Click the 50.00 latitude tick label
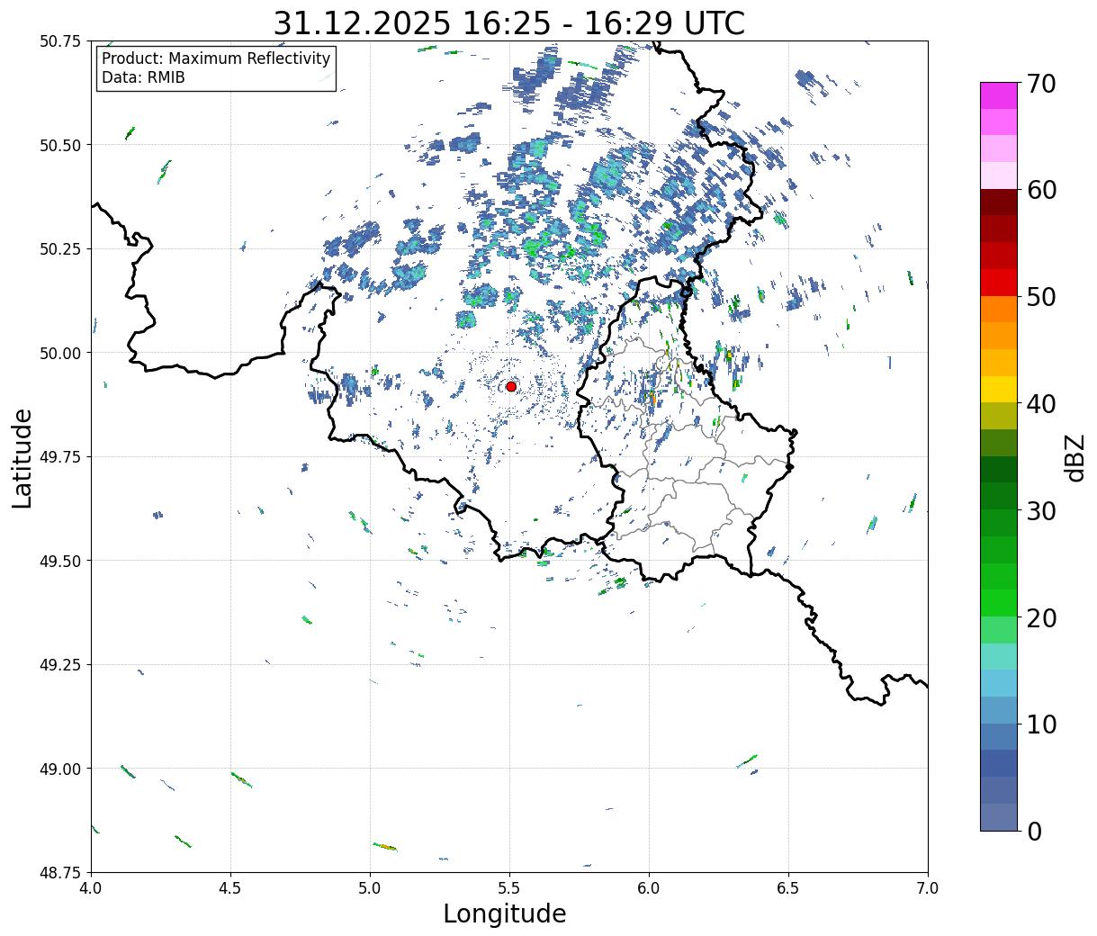 point(60,353)
